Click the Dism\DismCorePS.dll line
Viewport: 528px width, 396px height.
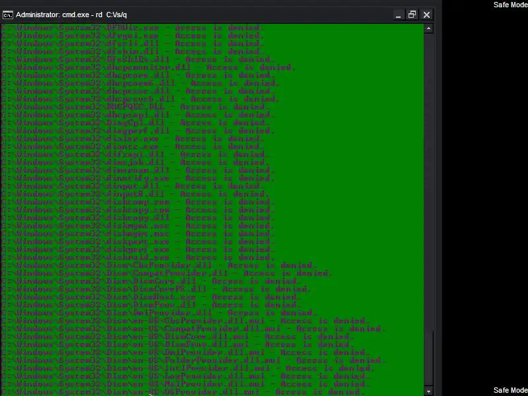pyautogui.click(x=156, y=289)
